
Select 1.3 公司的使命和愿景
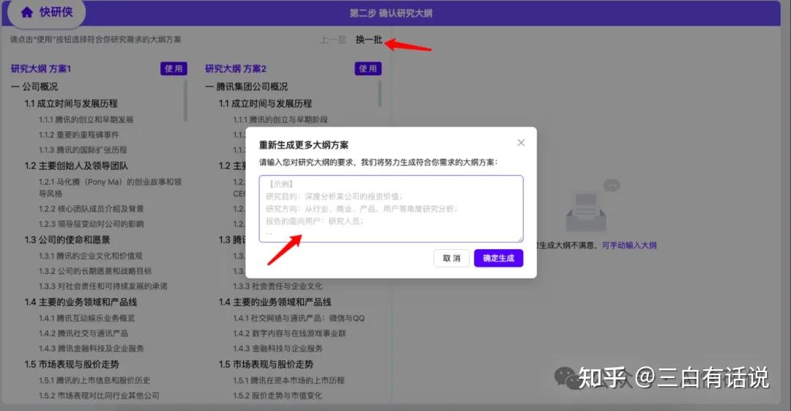(67, 240)
